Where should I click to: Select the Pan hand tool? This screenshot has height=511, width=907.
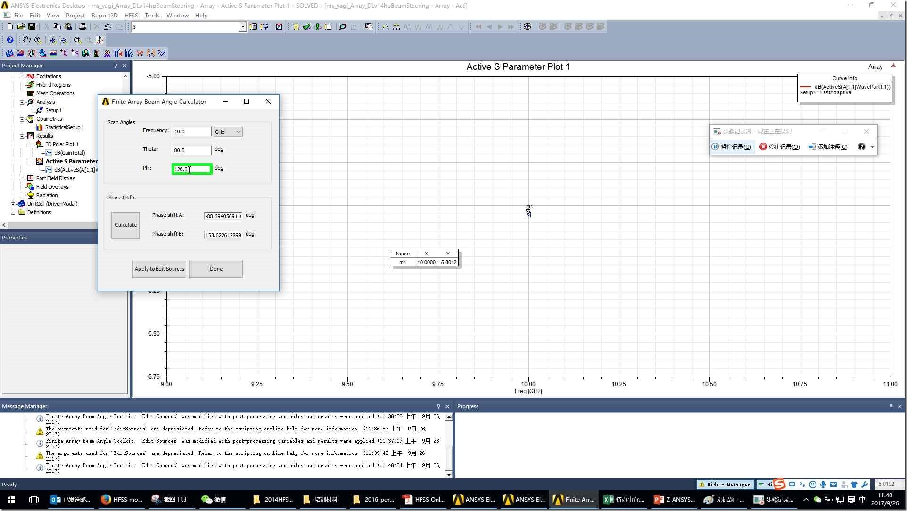coord(27,40)
